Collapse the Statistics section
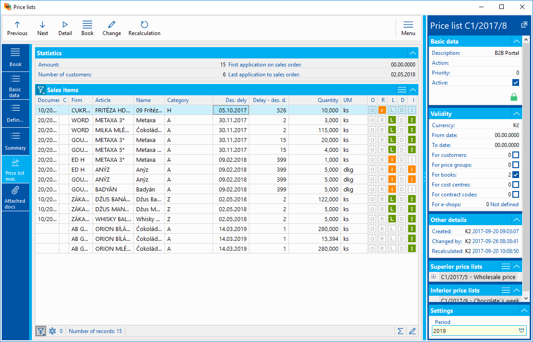Image resolution: width=533 pixels, height=342 pixels. [x=413, y=53]
